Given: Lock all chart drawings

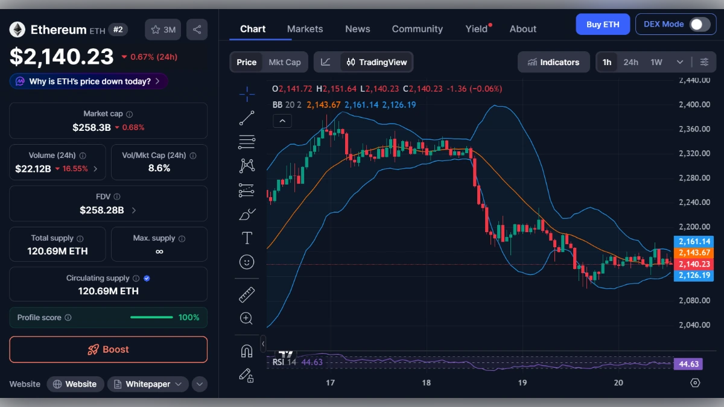Looking at the screenshot, I should pyautogui.click(x=247, y=374).
